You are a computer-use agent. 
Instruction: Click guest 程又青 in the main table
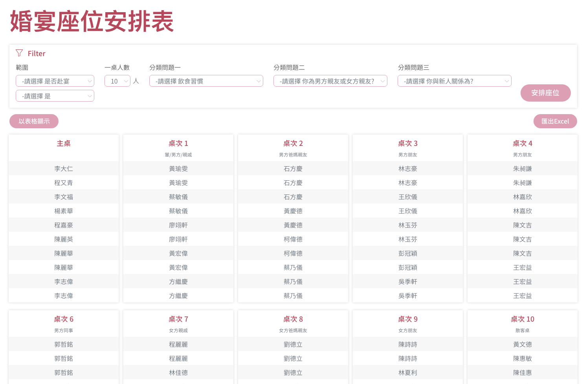64,183
